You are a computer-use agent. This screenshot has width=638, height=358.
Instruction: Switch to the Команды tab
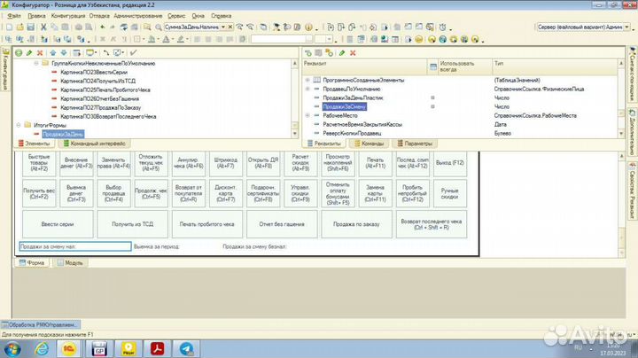pyautogui.click(x=369, y=144)
